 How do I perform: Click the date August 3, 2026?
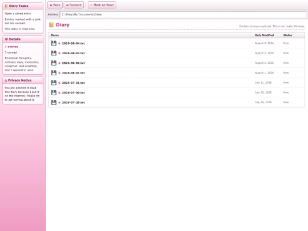pyautogui.click(x=264, y=53)
